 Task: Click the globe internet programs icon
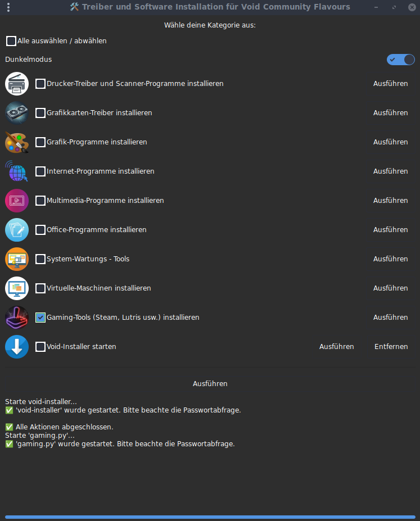point(17,171)
